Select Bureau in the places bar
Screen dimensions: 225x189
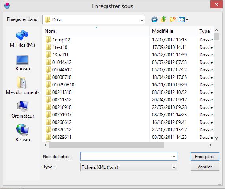(22, 63)
